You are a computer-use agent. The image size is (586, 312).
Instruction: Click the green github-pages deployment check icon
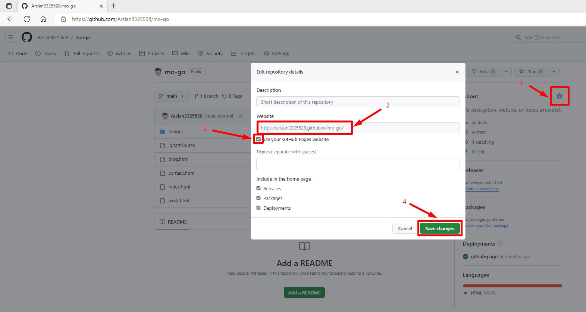tap(466, 257)
